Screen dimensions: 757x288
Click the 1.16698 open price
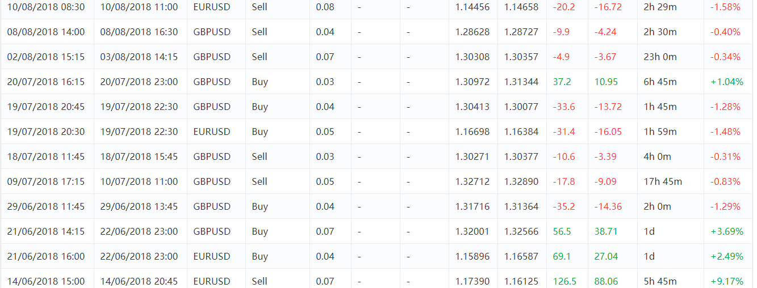coord(472,132)
